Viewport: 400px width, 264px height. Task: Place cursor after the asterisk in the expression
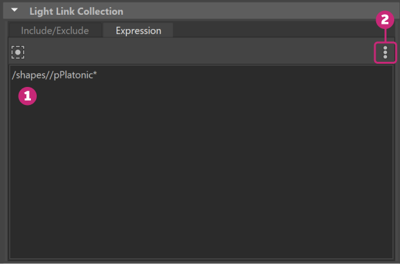99,76
